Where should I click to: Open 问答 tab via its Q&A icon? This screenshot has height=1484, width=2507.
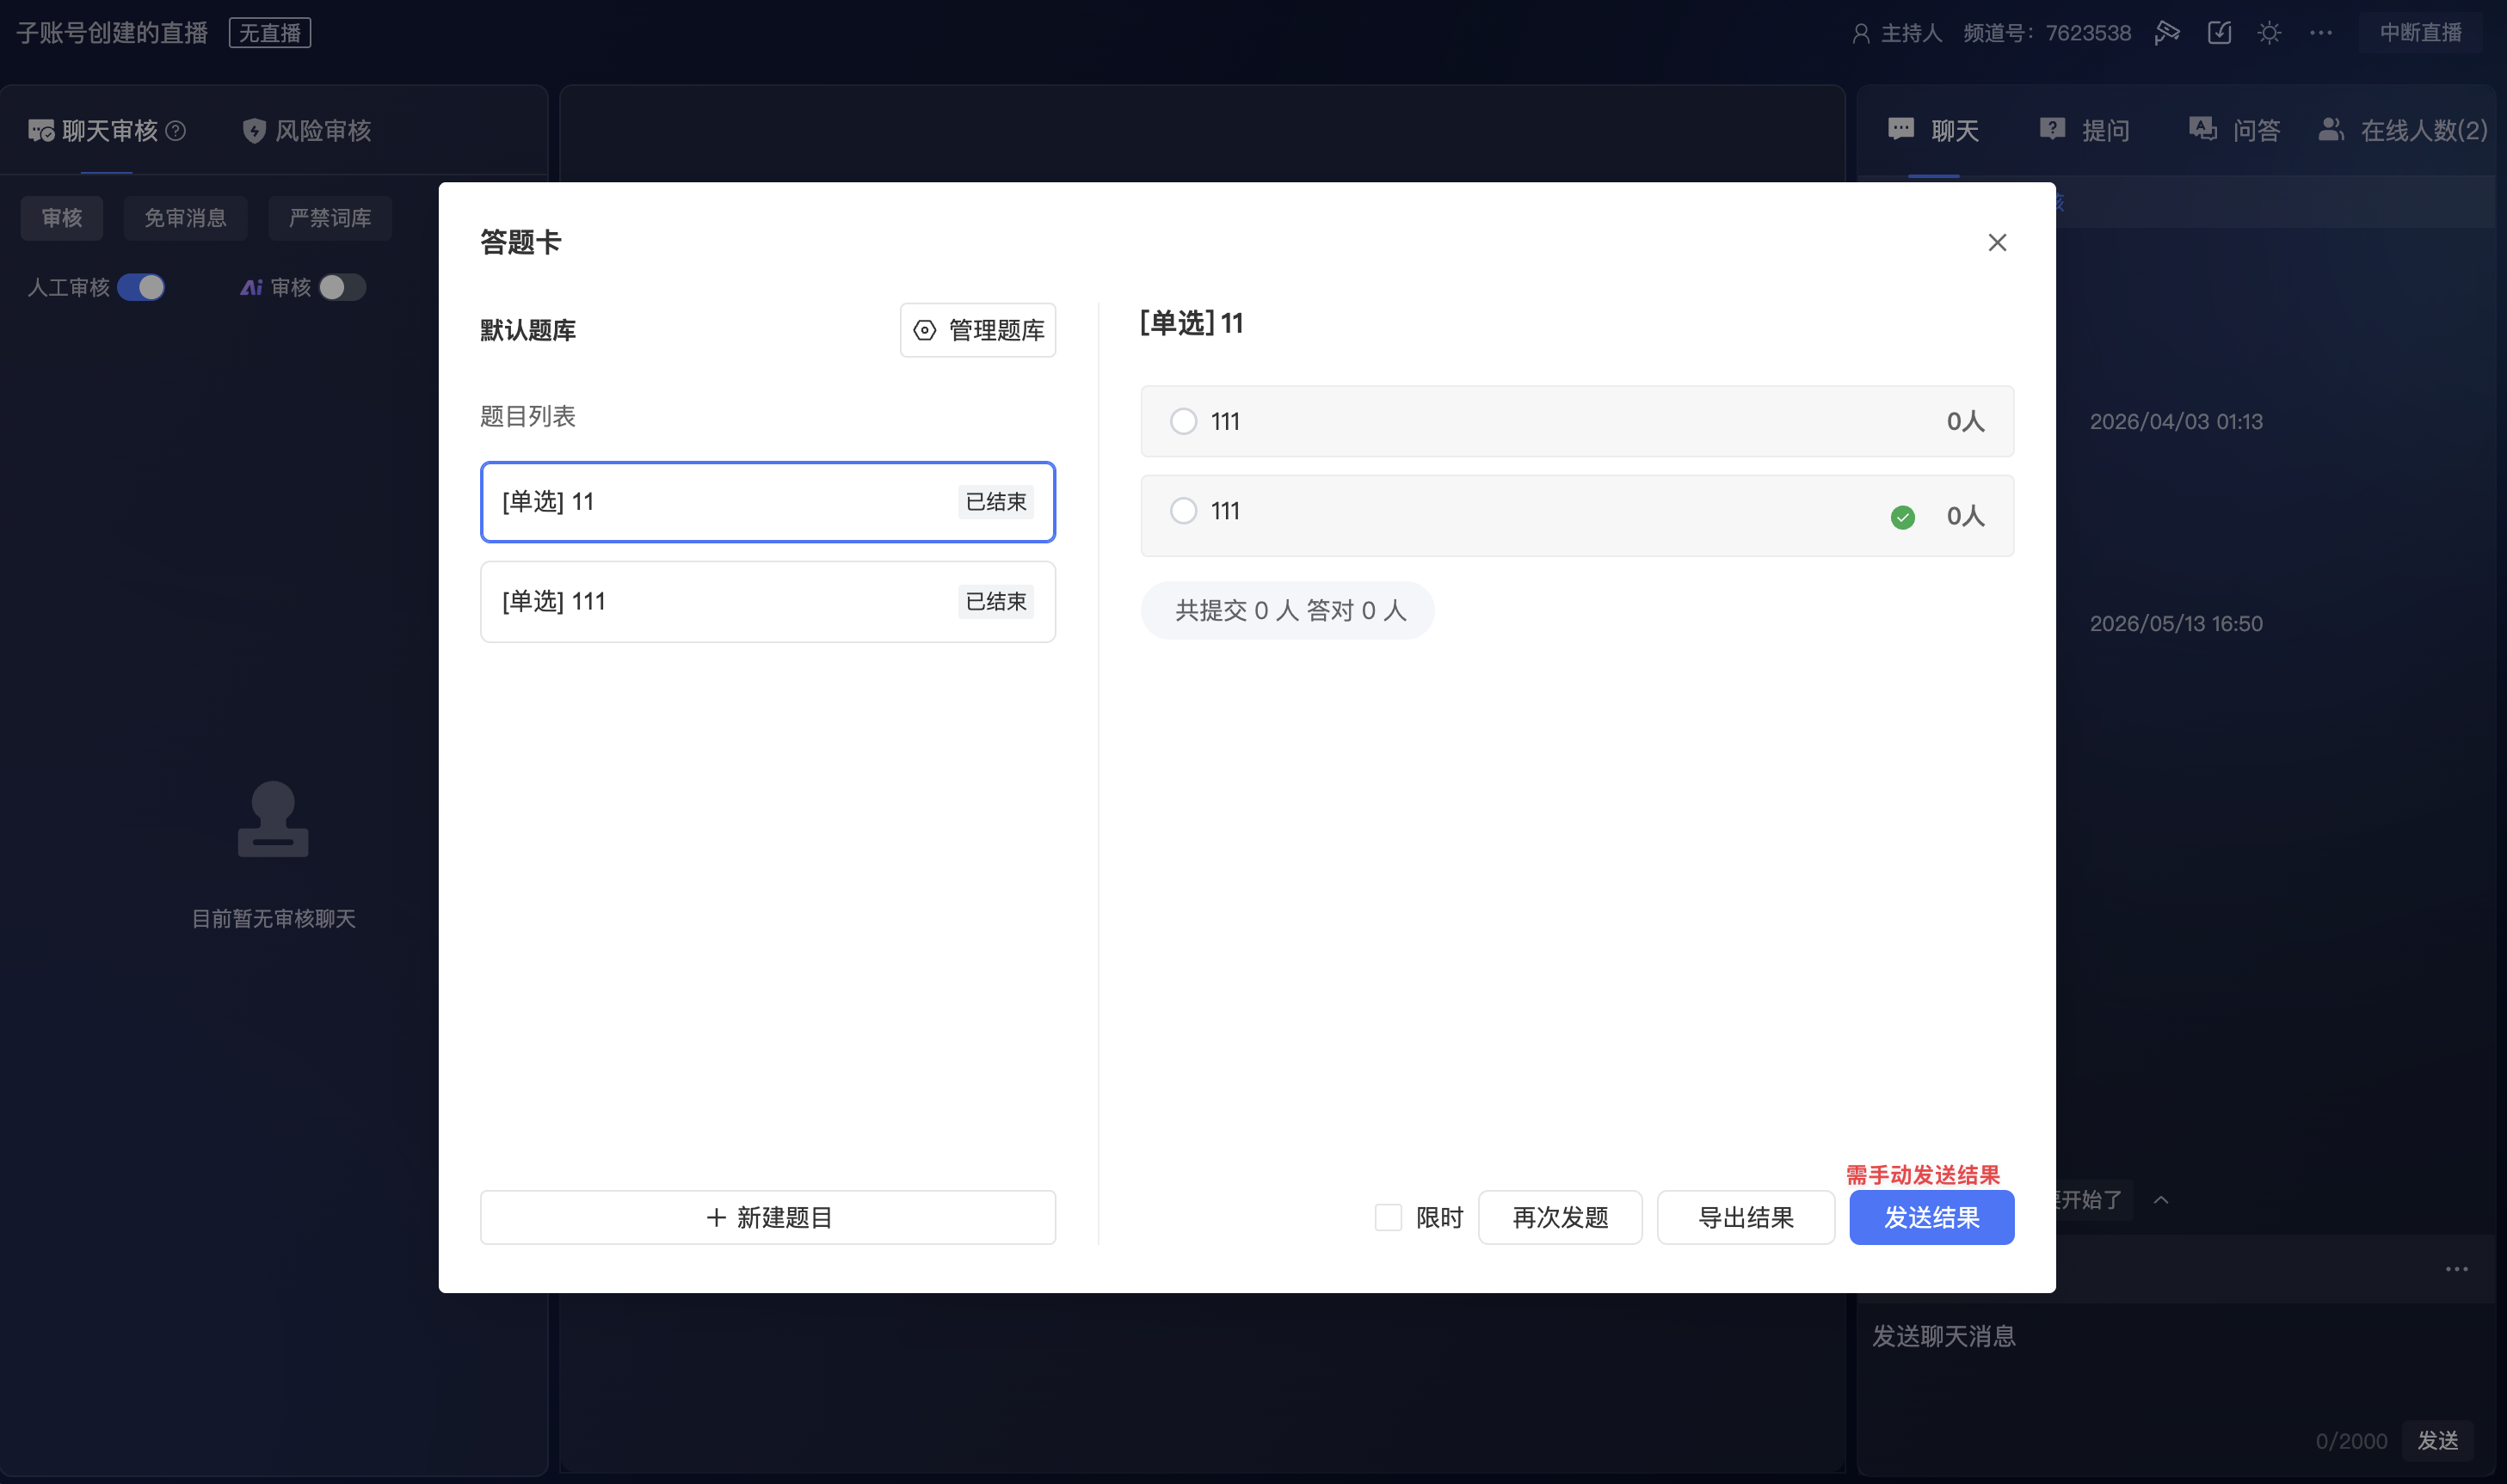pyautogui.click(x=2202, y=130)
